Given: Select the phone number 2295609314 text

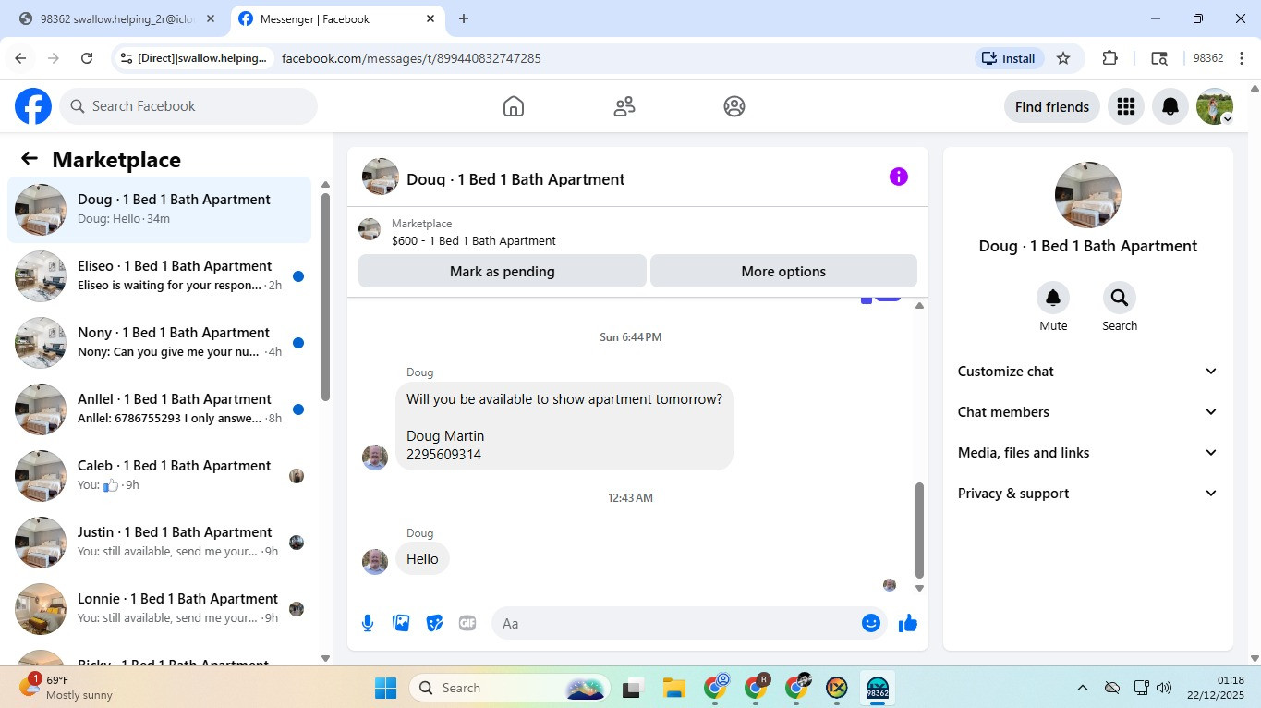Looking at the screenshot, I should coord(443,455).
